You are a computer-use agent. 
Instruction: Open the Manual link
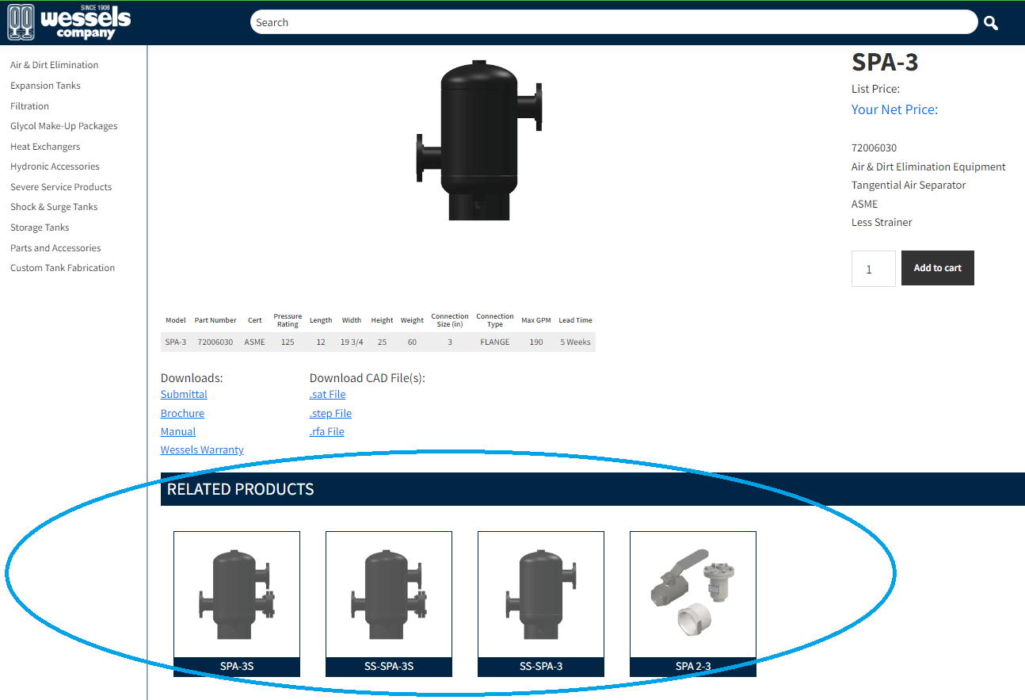tap(178, 432)
